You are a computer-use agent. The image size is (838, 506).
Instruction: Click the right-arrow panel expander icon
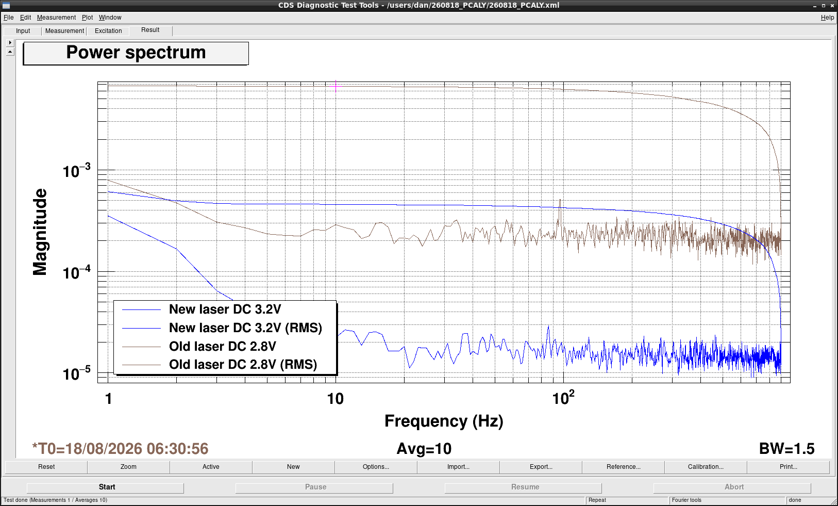[x=10, y=43]
